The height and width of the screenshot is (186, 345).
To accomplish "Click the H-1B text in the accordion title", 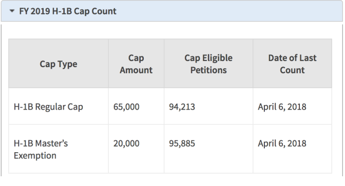I will [62, 11].
